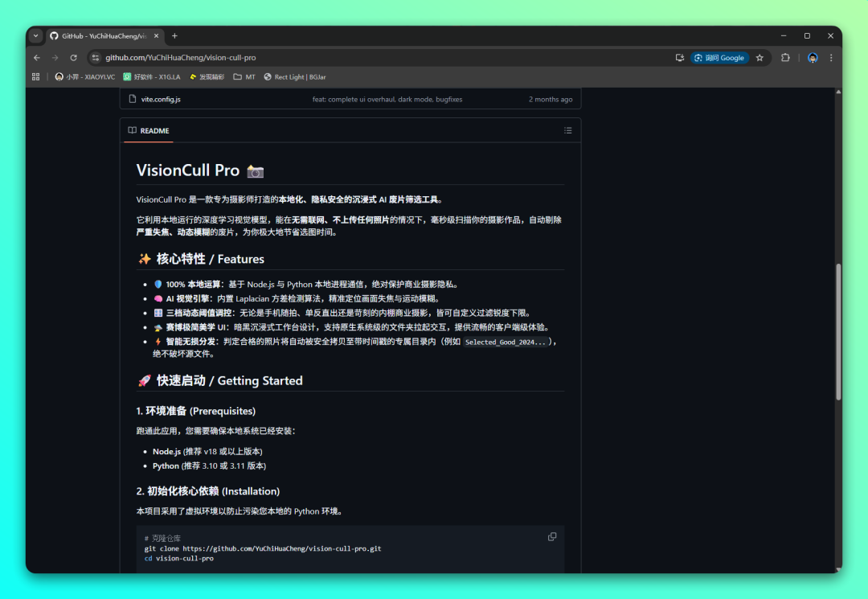This screenshot has height=599, width=868.
Task: Minimize the Chrome window
Action: tap(784, 36)
